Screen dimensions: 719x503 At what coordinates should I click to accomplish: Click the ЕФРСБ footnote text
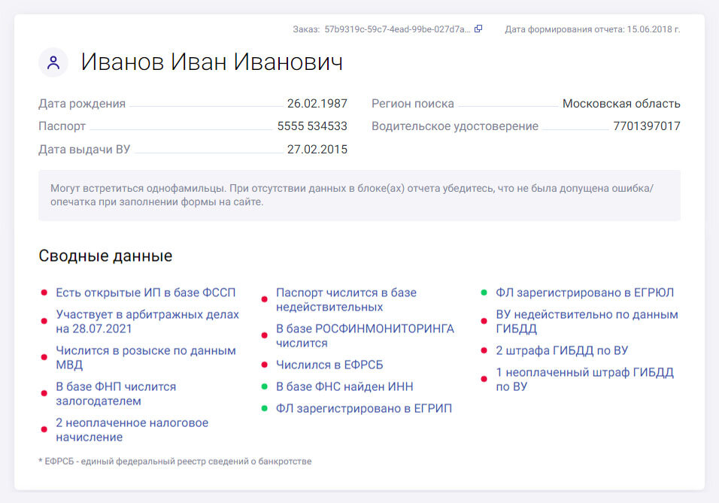(x=175, y=462)
